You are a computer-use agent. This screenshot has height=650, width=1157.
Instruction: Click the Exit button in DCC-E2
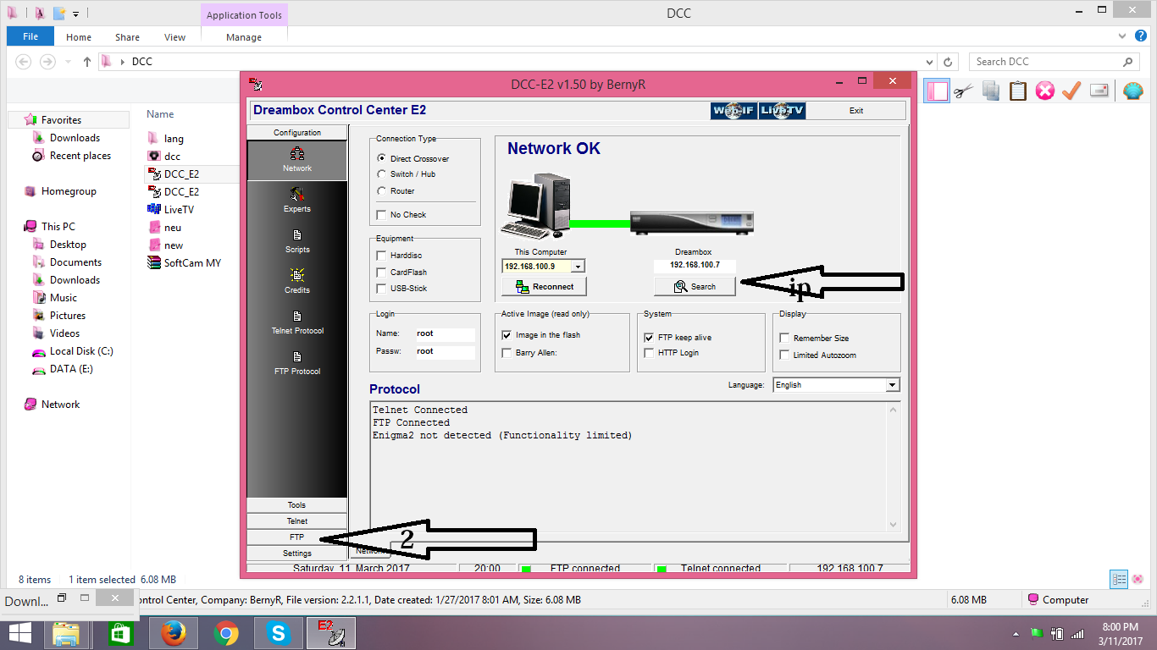(x=856, y=111)
